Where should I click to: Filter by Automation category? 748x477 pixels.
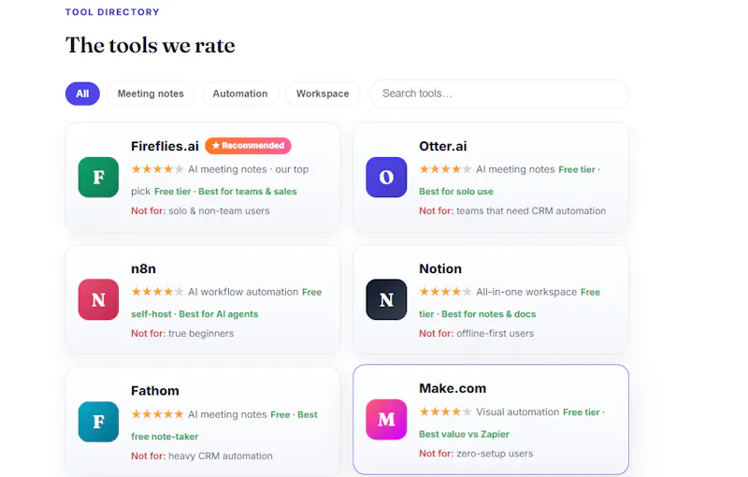[x=240, y=94]
